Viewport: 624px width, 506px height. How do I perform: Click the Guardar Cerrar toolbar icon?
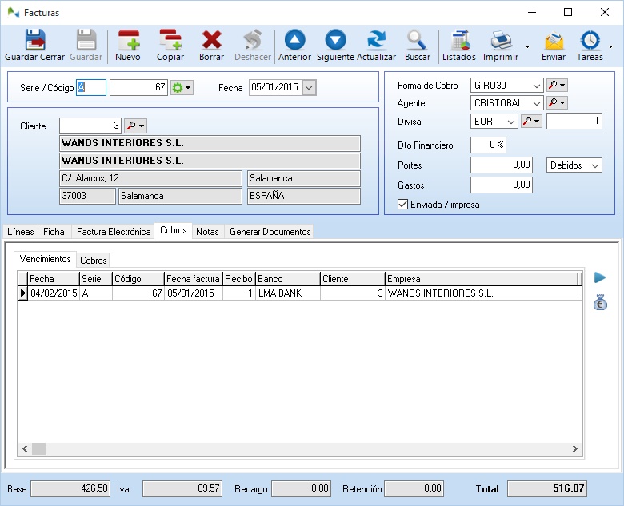click(34, 40)
